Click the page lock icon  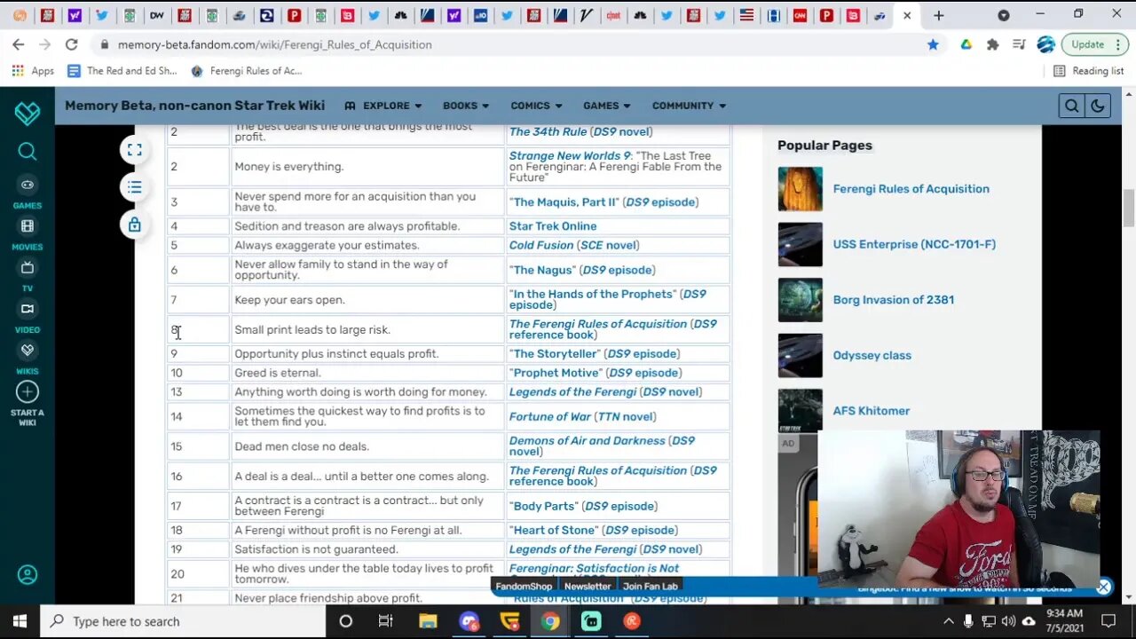click(x=134, y=225)
